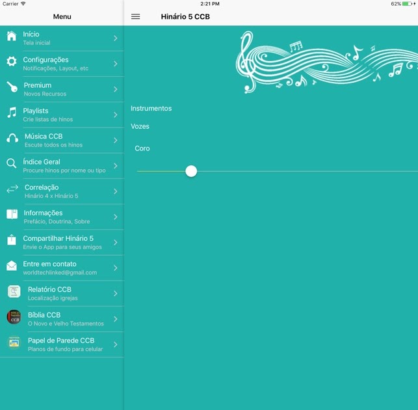This screenshot has height=410, width=418.
Task: Expand the Compartilhar Hinário 5 chevron
Action: point(116,242)
